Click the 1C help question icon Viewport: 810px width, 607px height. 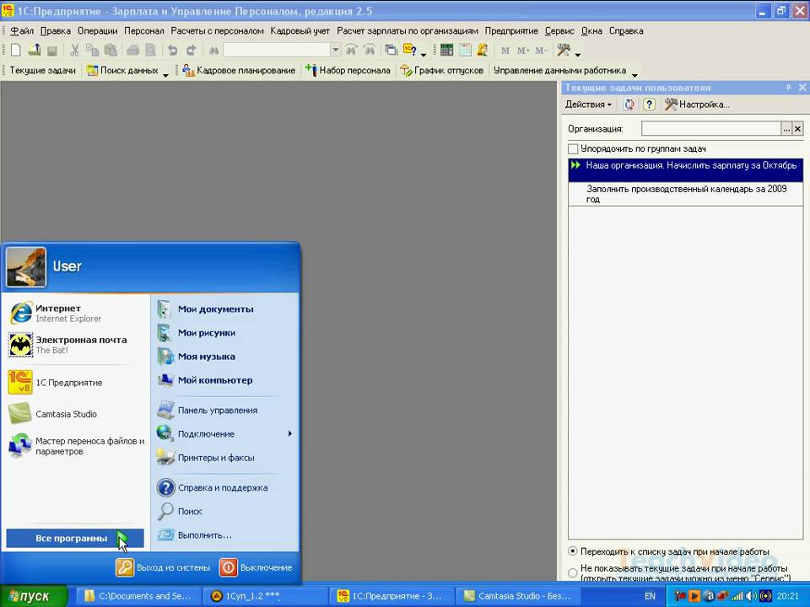click(x=410, y=50)
